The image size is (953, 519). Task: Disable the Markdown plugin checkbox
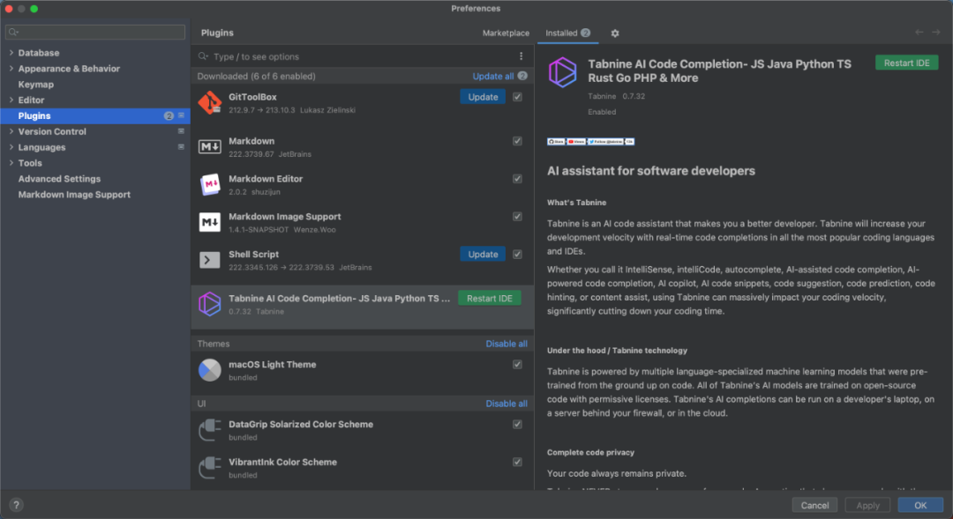point(517,141)
